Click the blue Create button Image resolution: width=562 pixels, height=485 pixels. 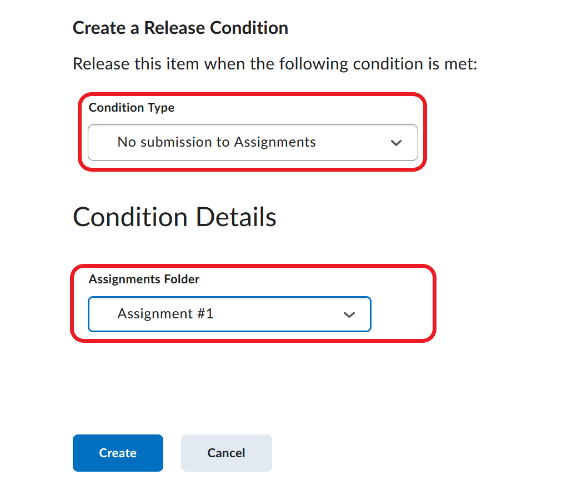118,453
